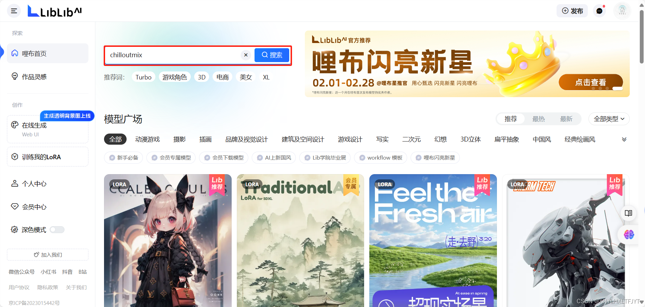This screenshot has width=645, height=307.
Task: Open the bunny-ear anime girl LORA card
Action: (168, 240)
